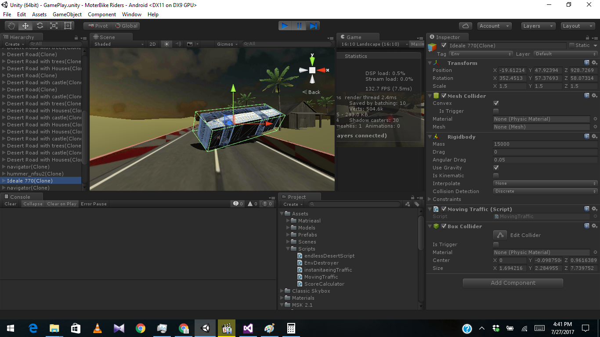
Task: Click the Console Clear button
Action: [x=11, y=204]
